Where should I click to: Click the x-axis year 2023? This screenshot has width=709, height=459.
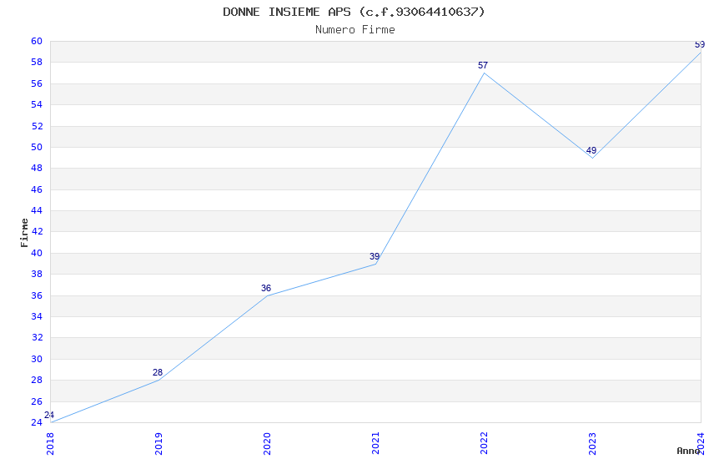tap(592, 444)
